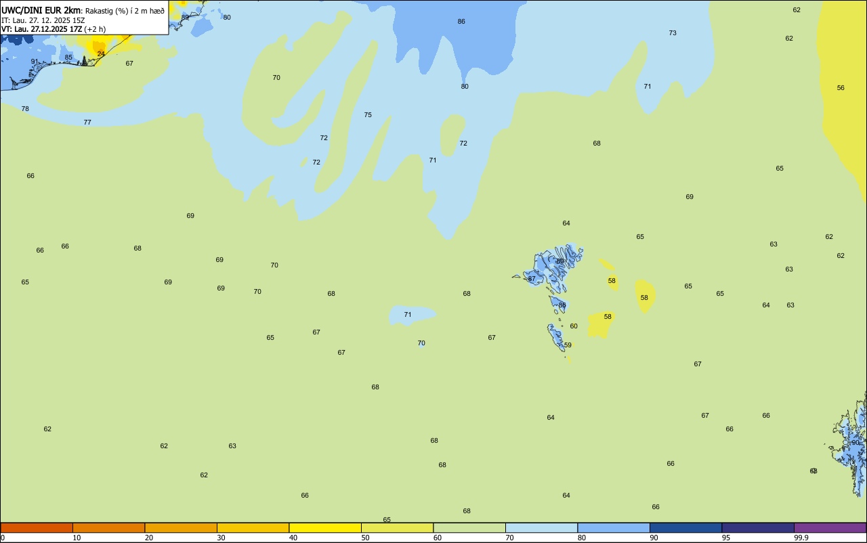Select the '77' humidity value
The height and width of the screenshot is (543, 867).
87,122
